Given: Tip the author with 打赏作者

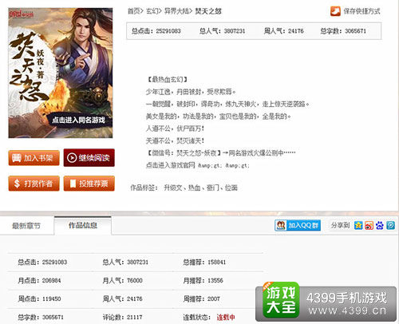Looking at the screenshot, I should point(34,184).
